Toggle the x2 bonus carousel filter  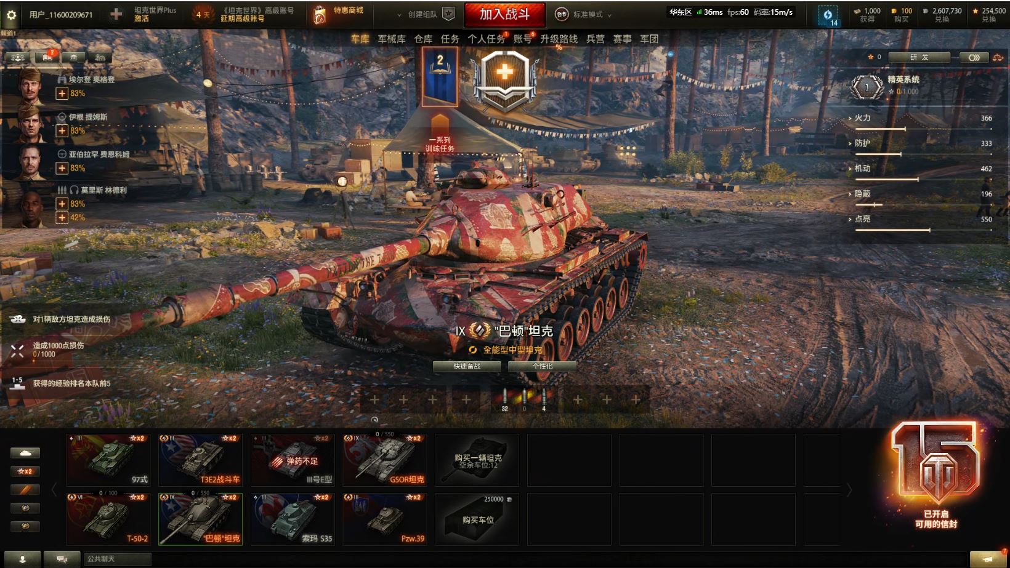(25, 471)
